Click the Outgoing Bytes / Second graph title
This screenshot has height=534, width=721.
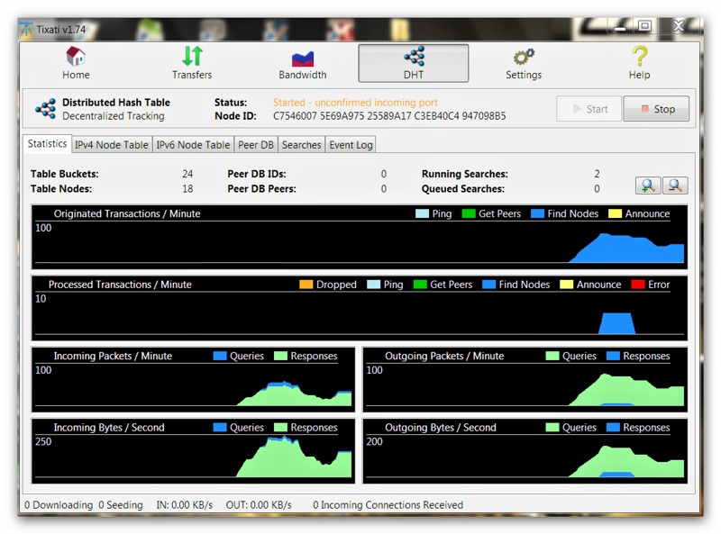pos(441,428)
